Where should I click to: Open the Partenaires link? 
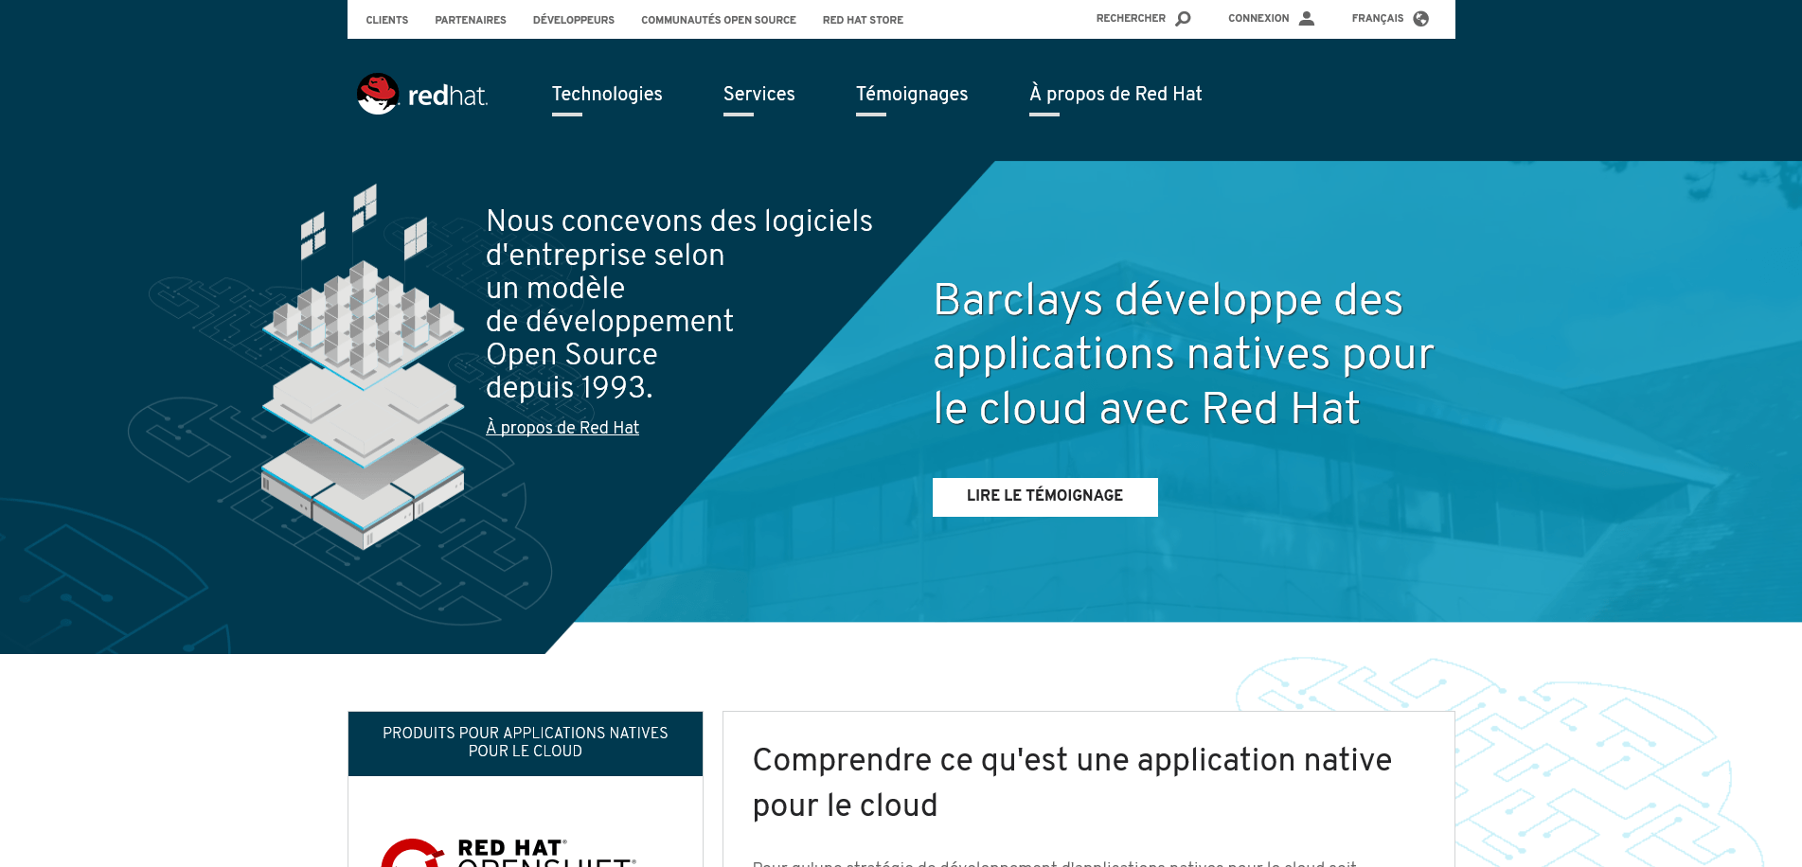pos(471,20)
